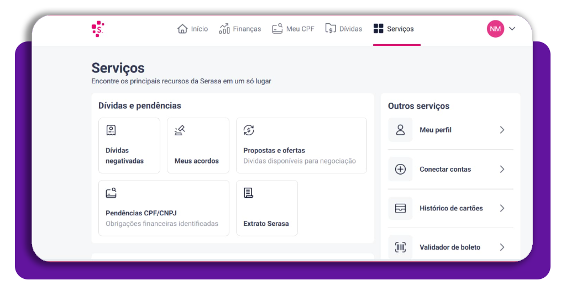Screen dimensions: 566x296
Task: Click the chevron next to Meu perfil
Action: [x=502, y=130]
